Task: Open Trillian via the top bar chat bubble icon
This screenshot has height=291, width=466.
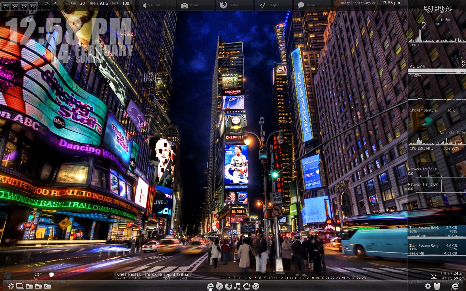Action: tap(301, 5)
